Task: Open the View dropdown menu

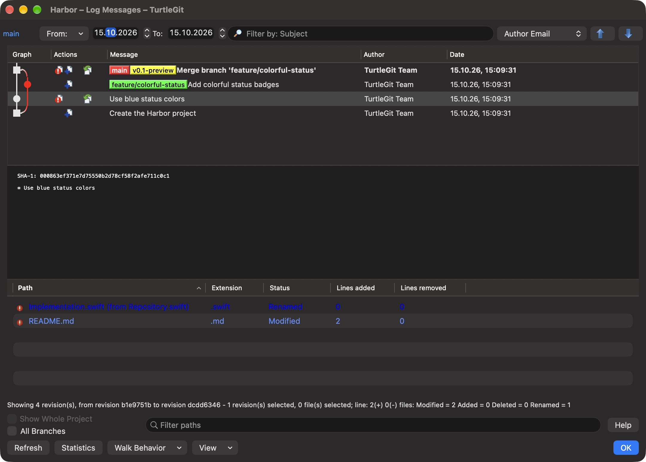Action: 215,448
